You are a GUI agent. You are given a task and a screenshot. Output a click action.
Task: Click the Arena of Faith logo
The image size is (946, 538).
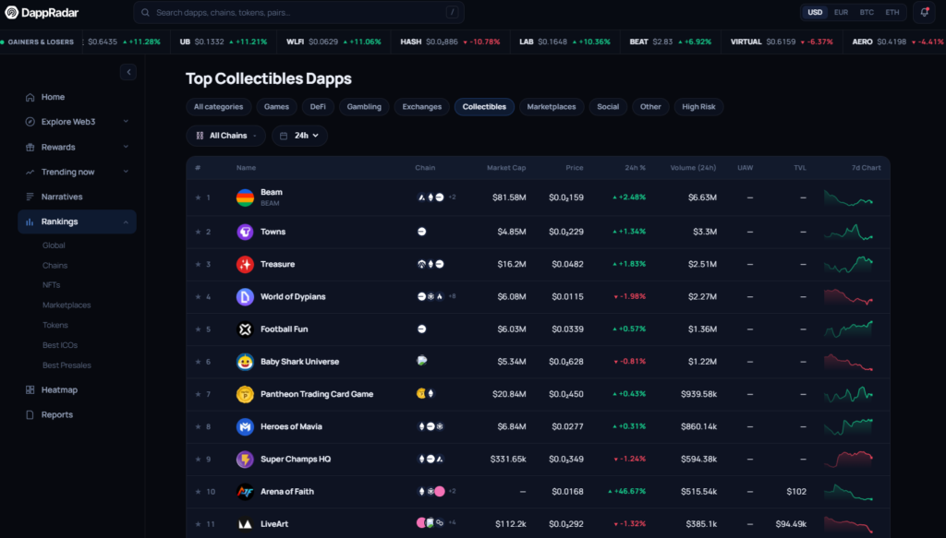click(x=245, y=492)
